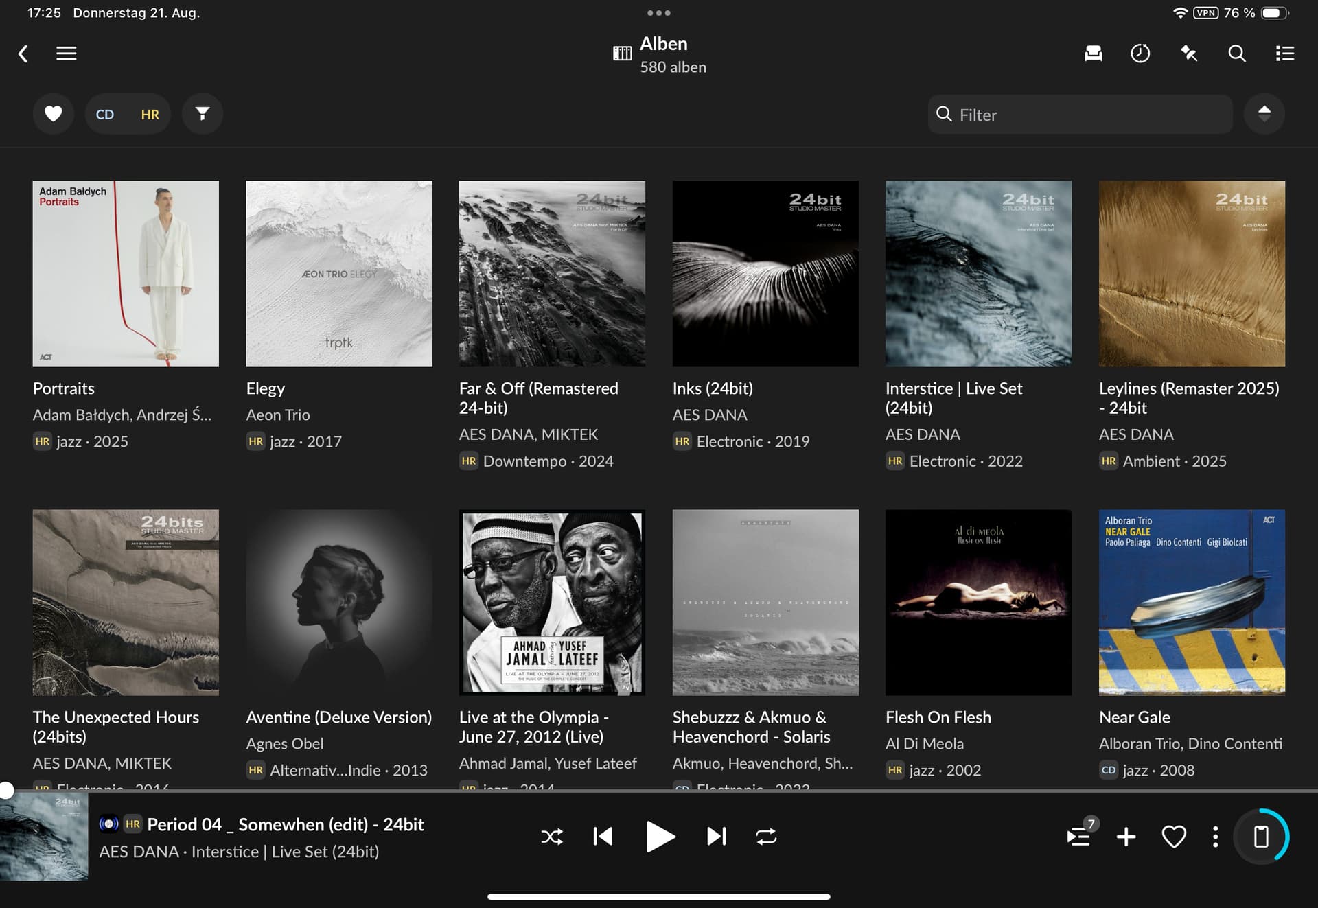Open the Flesh On Flesh album cover

[978, 603]
